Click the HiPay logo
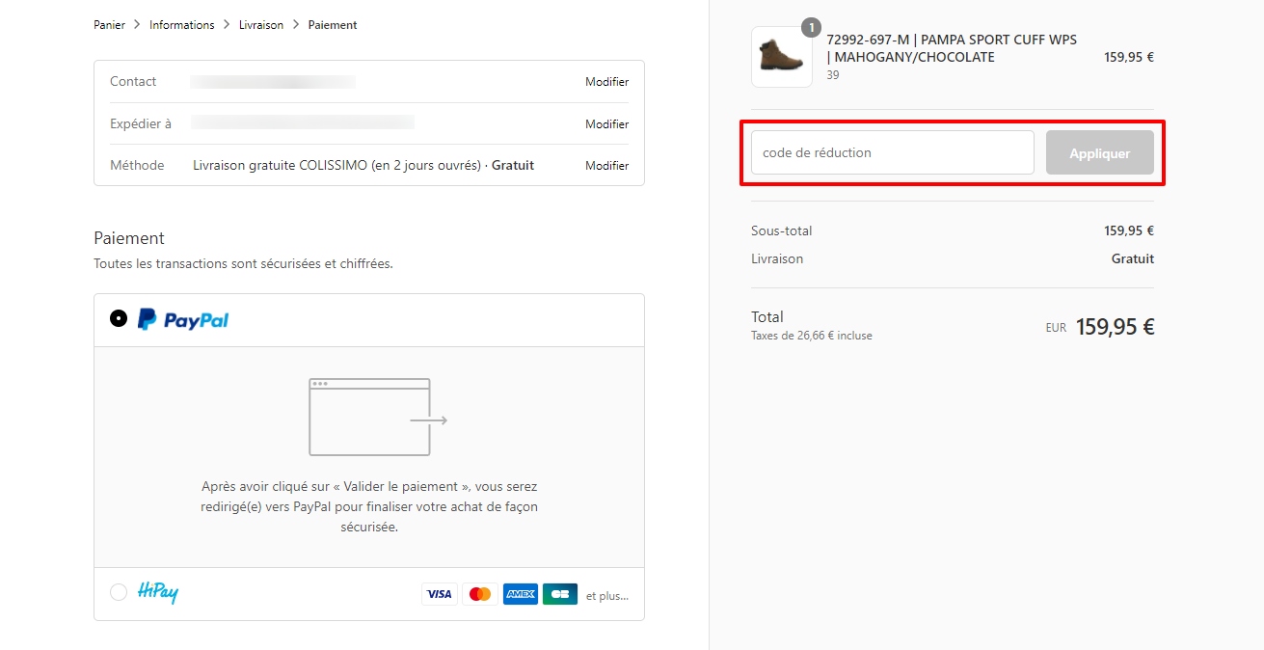1264x650 pixels. coord(157,593)
